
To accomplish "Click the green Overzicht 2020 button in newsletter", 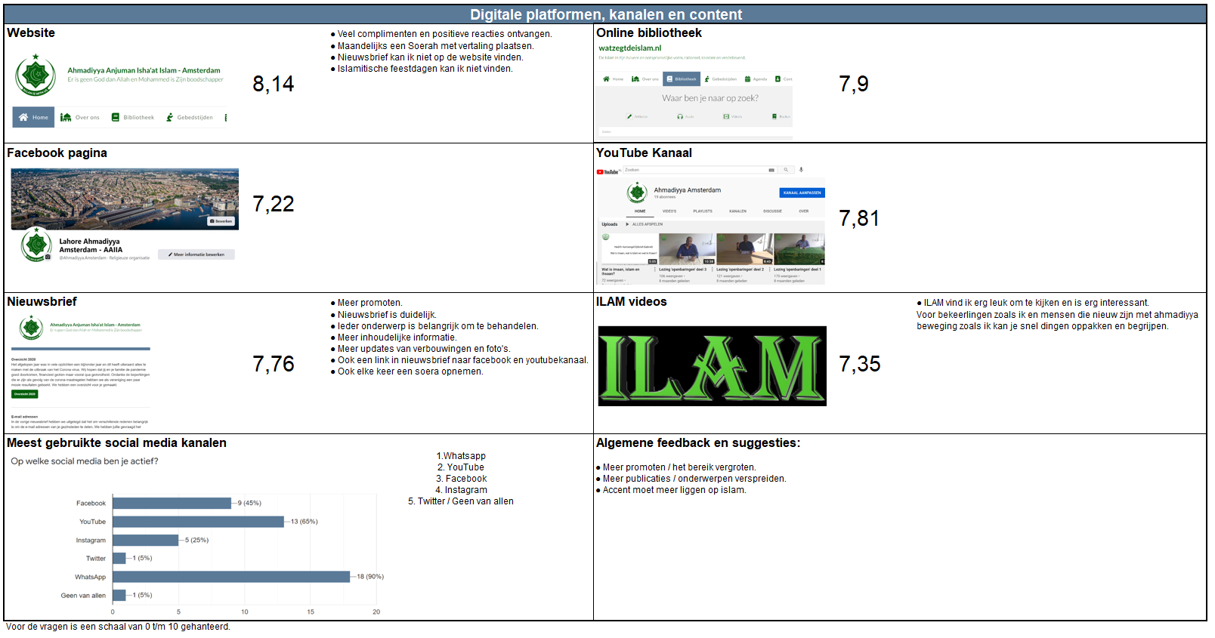I will [x=25, y=394].
